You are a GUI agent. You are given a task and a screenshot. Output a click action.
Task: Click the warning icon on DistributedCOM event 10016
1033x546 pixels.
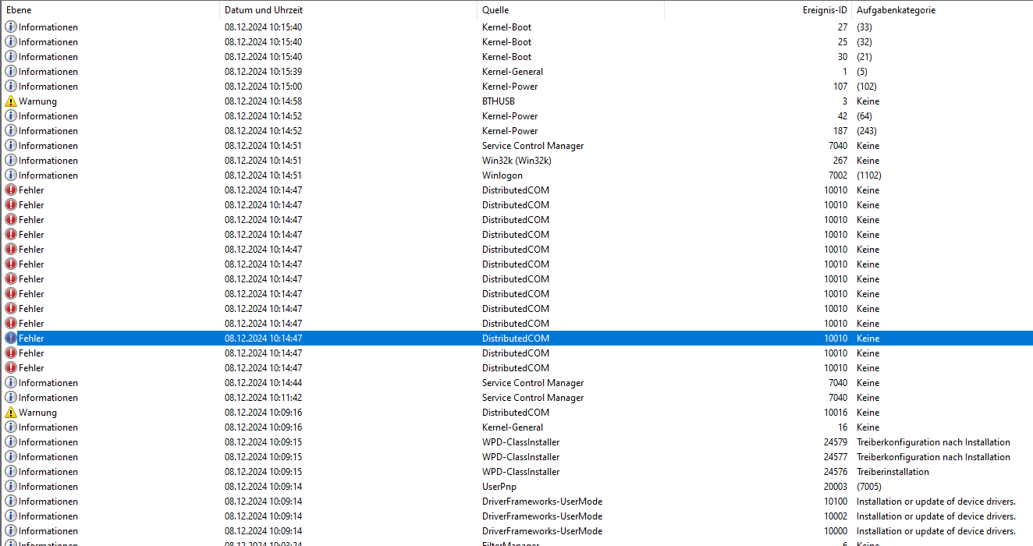(x=9, y=412)
